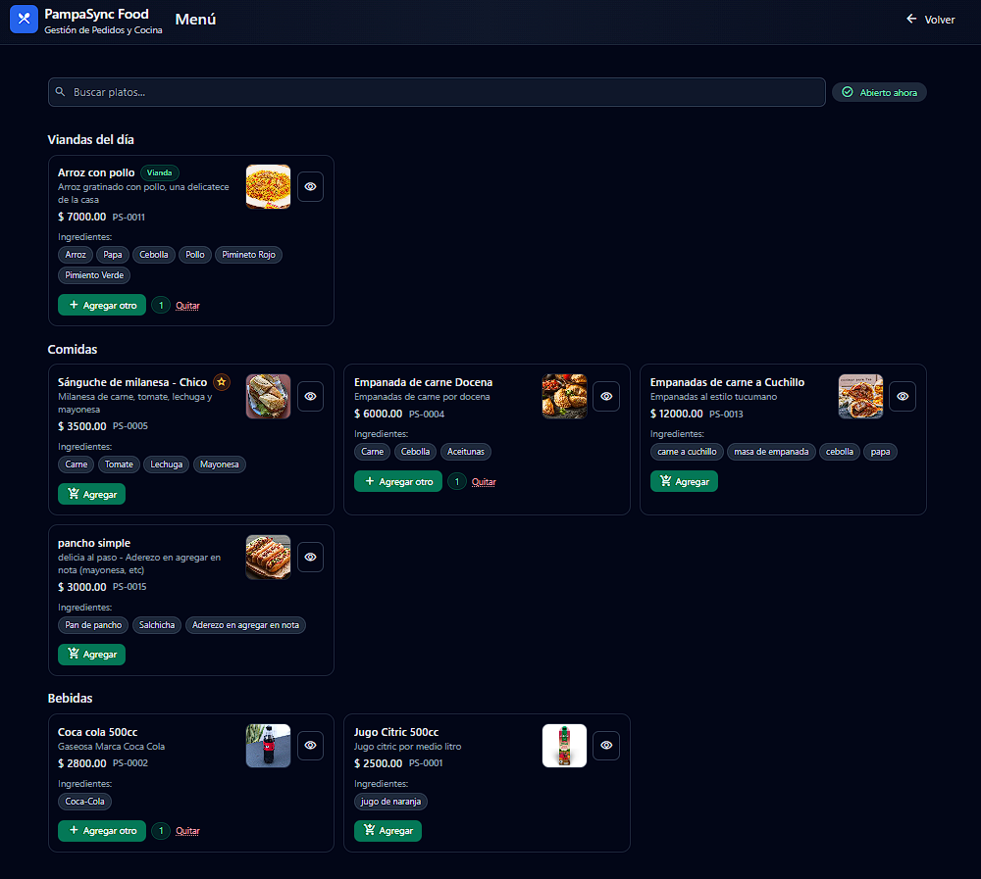Image resolution: width=981 pixels, height=879 pixels.
Task: Click the star badge on Sánguche de milanesa
Action: (x=222, y=382)
